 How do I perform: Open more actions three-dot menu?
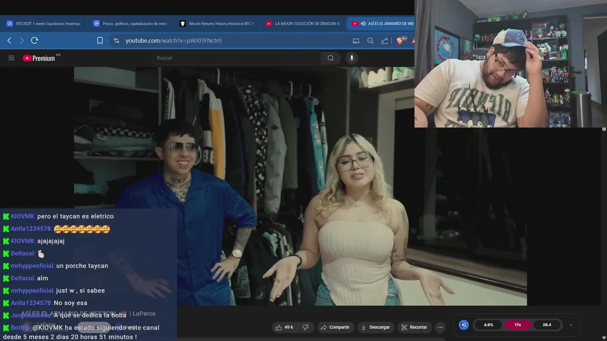tap(440, 327)
